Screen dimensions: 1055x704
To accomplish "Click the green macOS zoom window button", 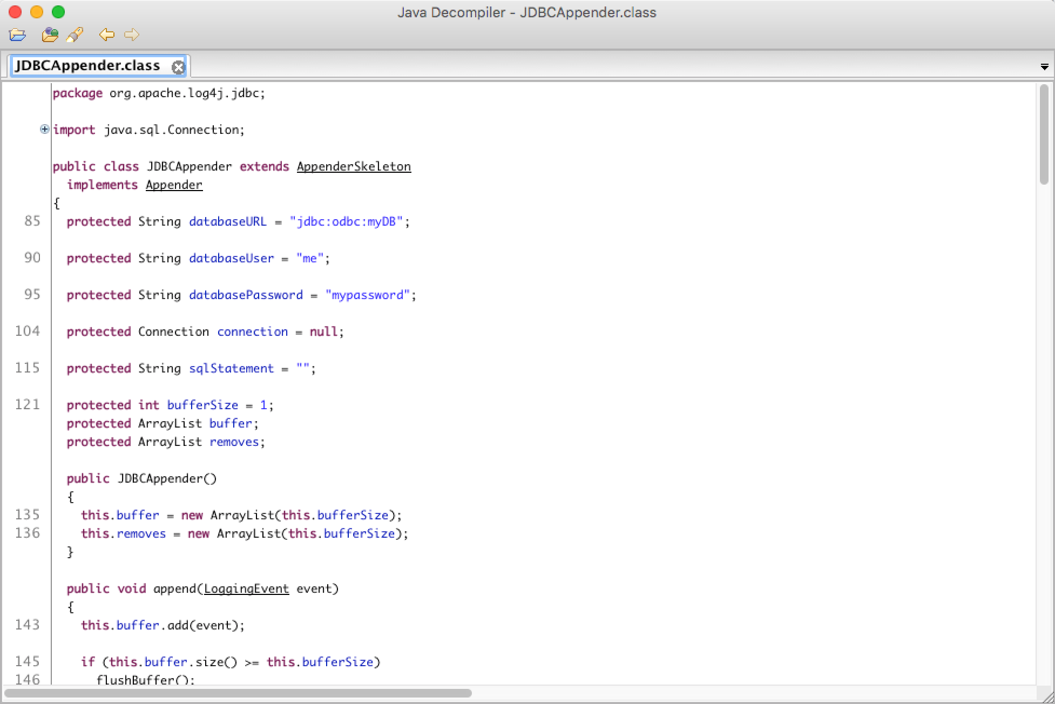I will [58, 12].
